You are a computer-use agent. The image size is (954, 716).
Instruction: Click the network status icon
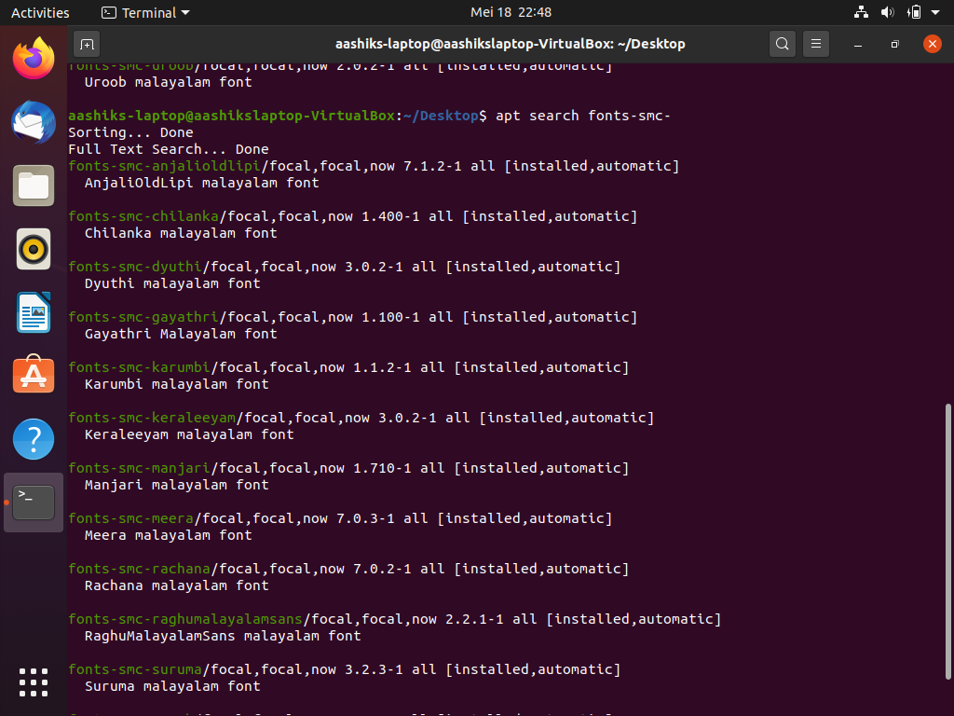[861, 13]
